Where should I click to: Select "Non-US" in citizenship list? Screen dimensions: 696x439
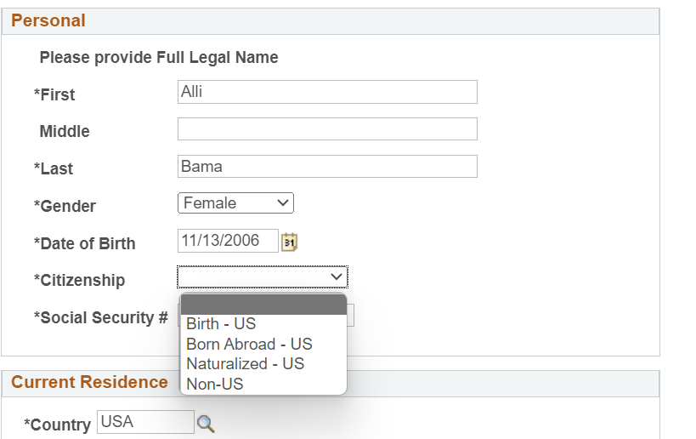[215, 385]
